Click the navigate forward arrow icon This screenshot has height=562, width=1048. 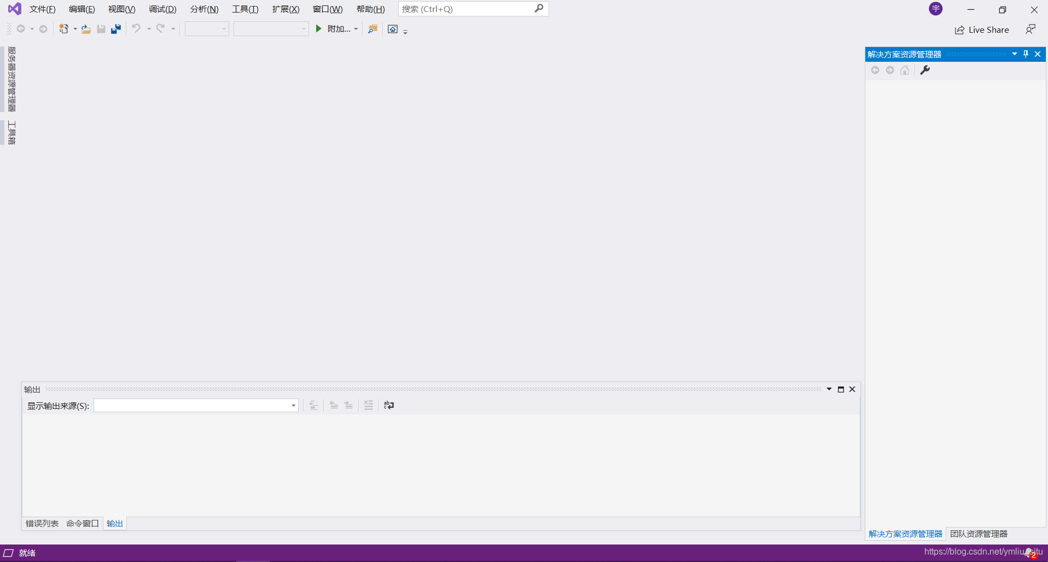(x=43, y=29)
